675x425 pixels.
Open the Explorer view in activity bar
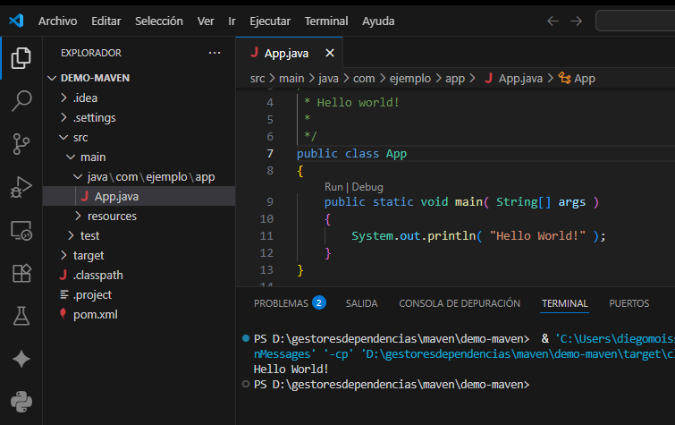(x=21, y=59)
